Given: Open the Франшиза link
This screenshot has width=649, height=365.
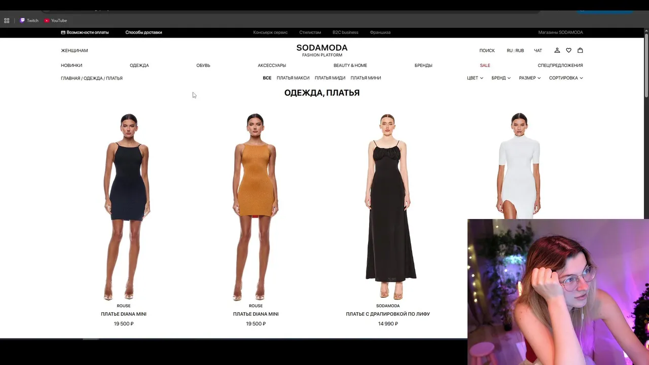Looking at the screenshot, I should [380, 32].
